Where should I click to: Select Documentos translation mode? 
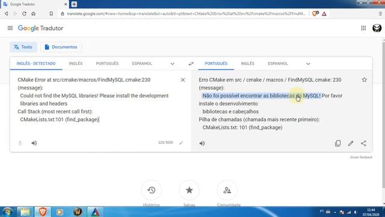pos(61,47)
